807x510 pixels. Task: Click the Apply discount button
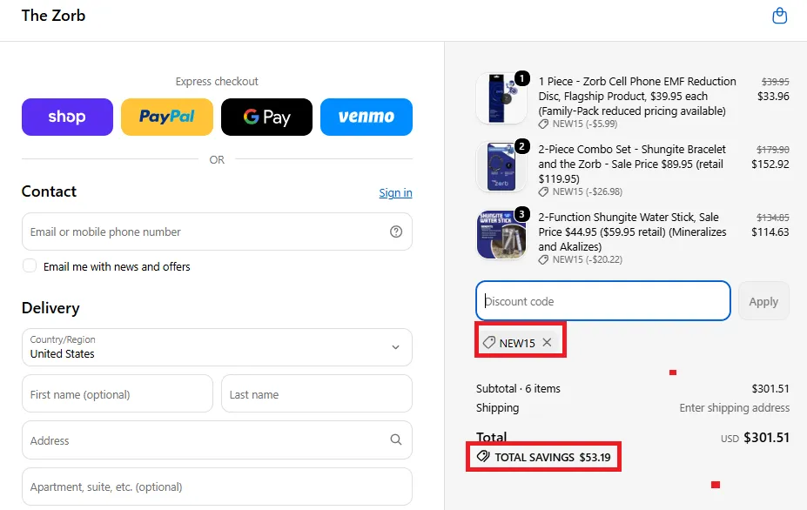pyautogui.click(x=763, y=301)
